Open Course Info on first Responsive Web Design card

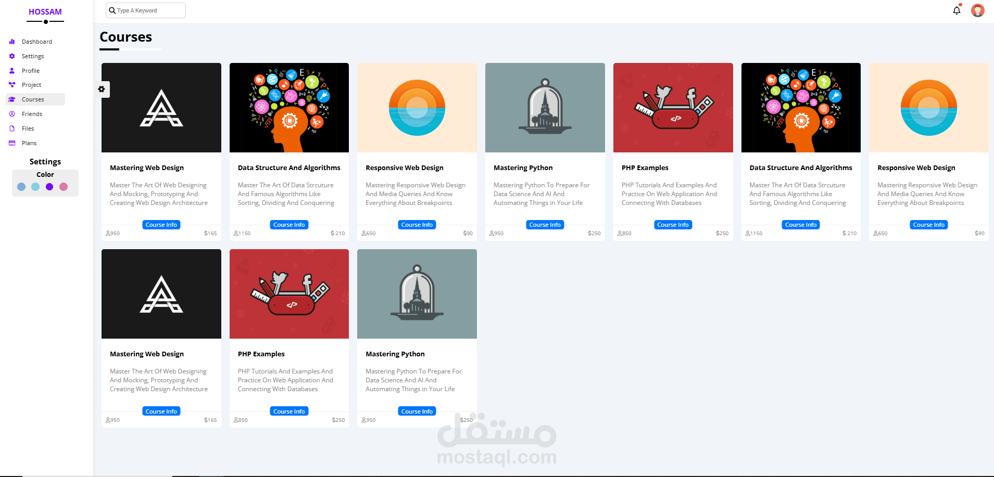[x=417, y=225]
